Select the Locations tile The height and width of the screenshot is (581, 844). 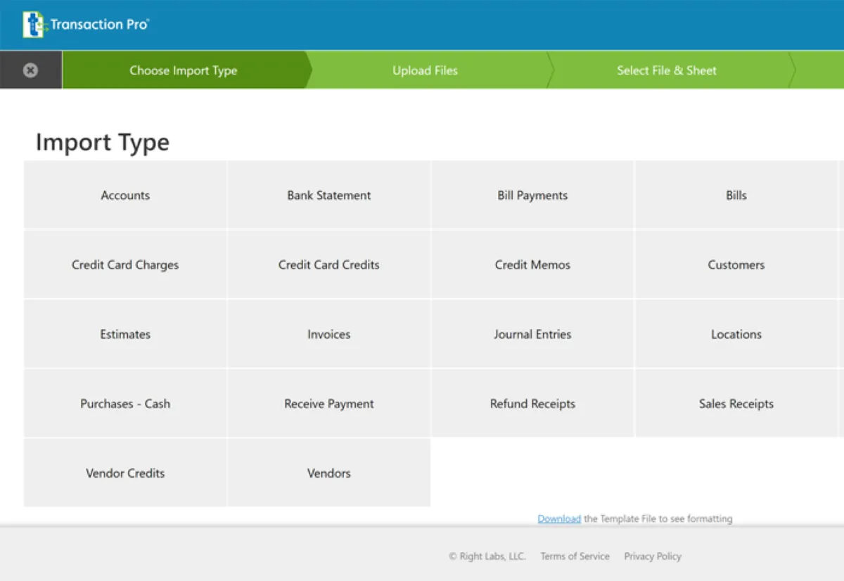[736, 334]
